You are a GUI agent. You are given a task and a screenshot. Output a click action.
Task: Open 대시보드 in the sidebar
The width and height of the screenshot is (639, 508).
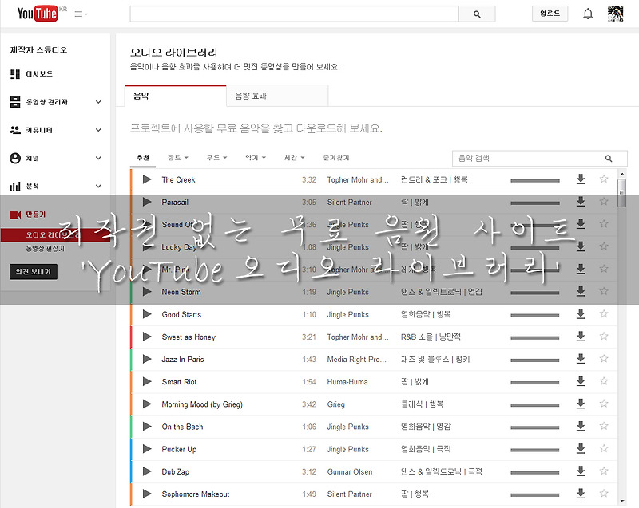39,74
